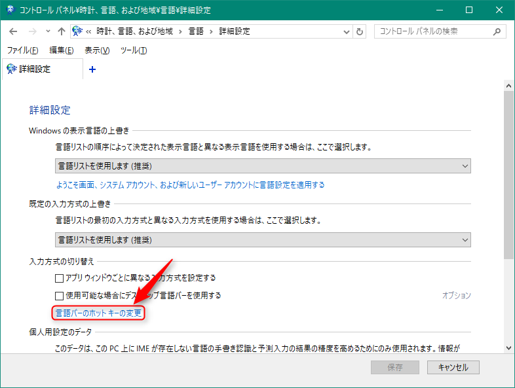Screen dimensions: 515x388
Task: Click the address bar control panel icon
Action: (77, 31)
